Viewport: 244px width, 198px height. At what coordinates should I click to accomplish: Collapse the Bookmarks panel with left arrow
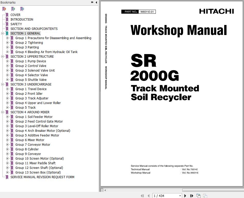96,2
